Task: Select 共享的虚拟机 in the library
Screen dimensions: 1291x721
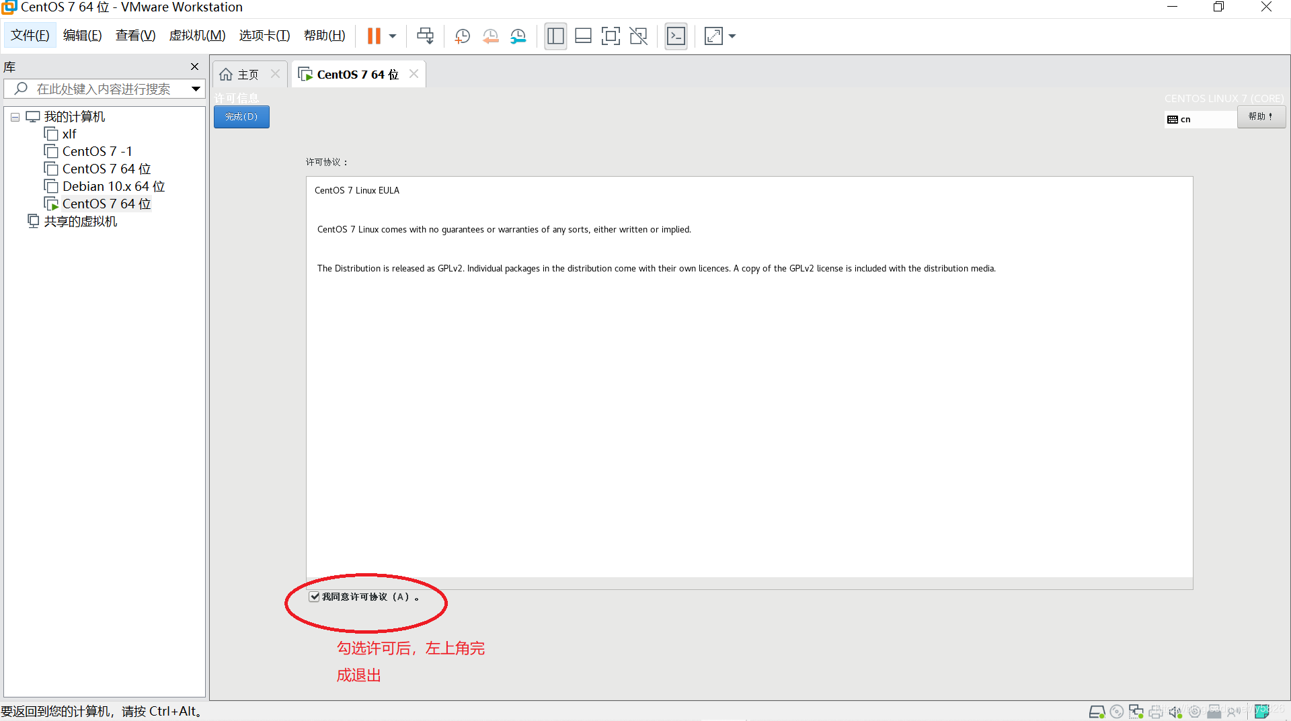Action: (81, 222)
